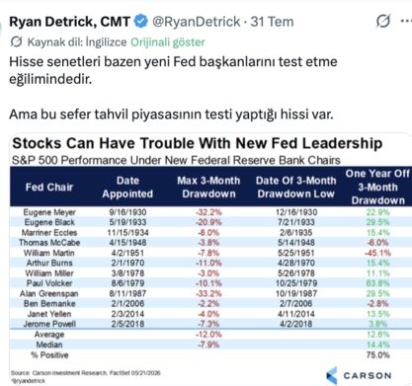Viewport: 412px width, 386px height.
Task: Select the Jerome Powell row name
Action: click(x=49, y=324)
